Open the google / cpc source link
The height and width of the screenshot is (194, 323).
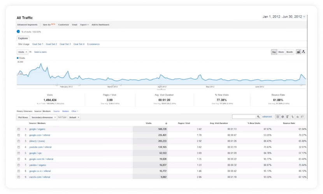(x=35, y=153)
